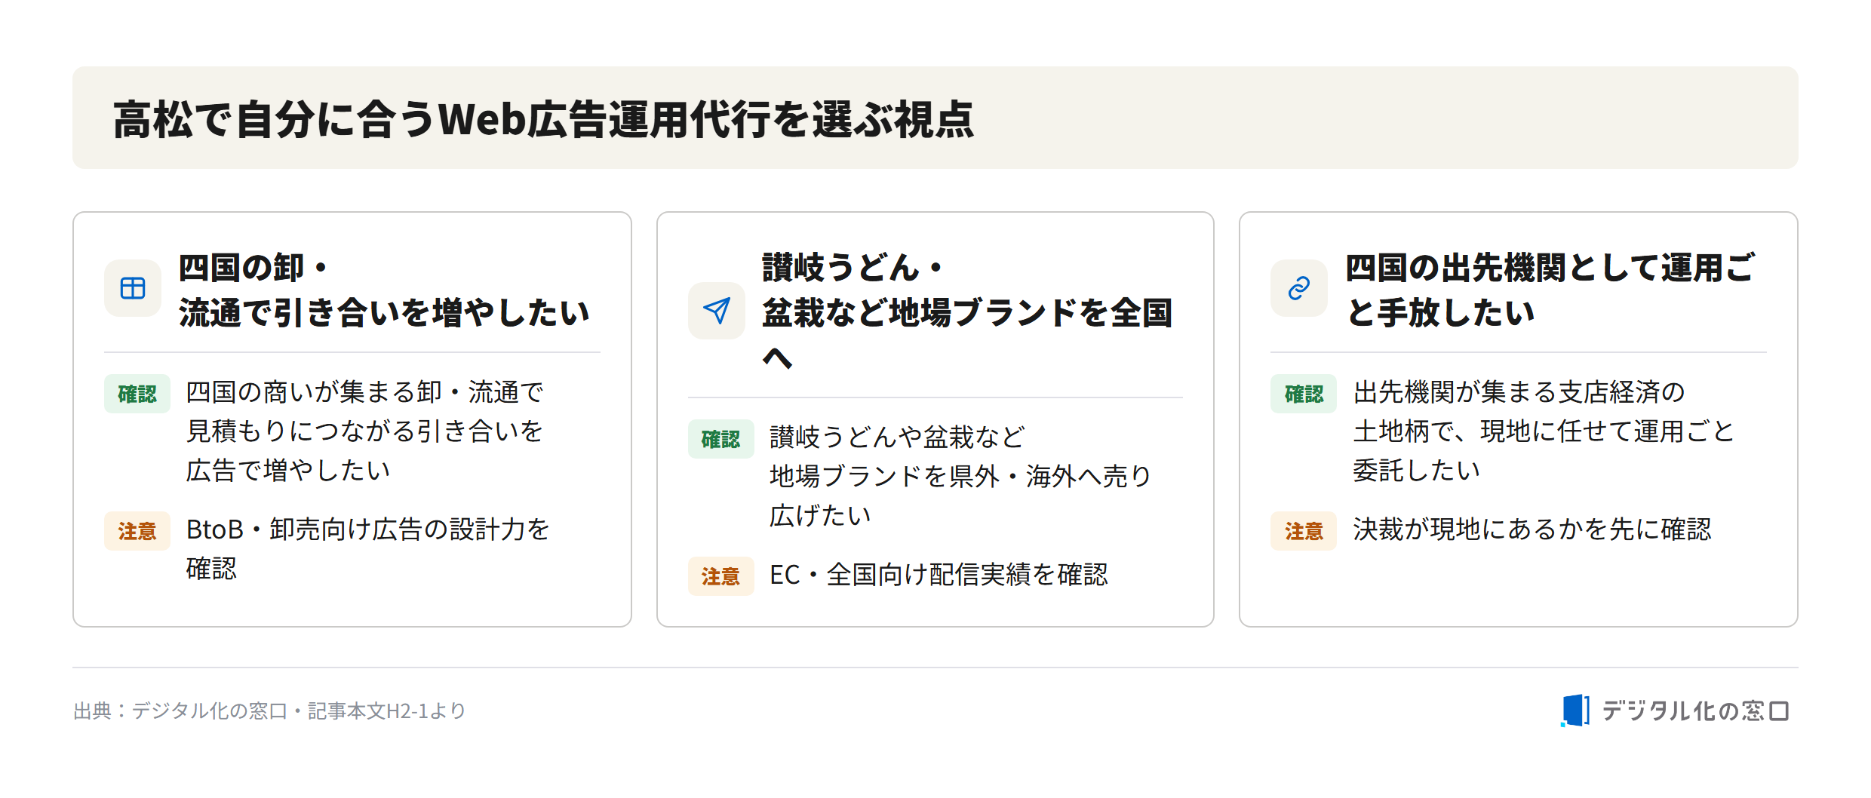Click the green 確認 badge in first card
1871x798 pixels.
pyautogui.click(x=137, y=394)
